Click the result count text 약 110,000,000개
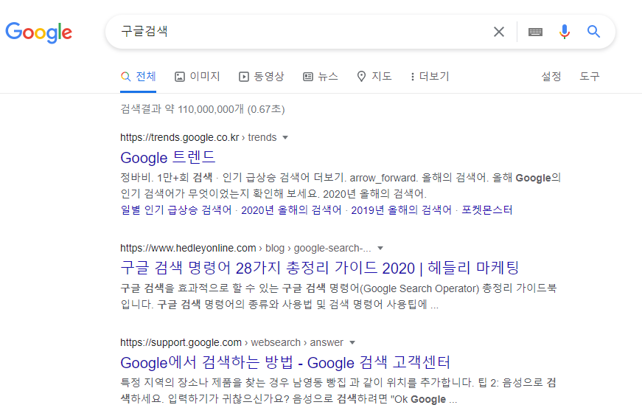The height and width of the screenshot is (419, 642). (204, 109)
